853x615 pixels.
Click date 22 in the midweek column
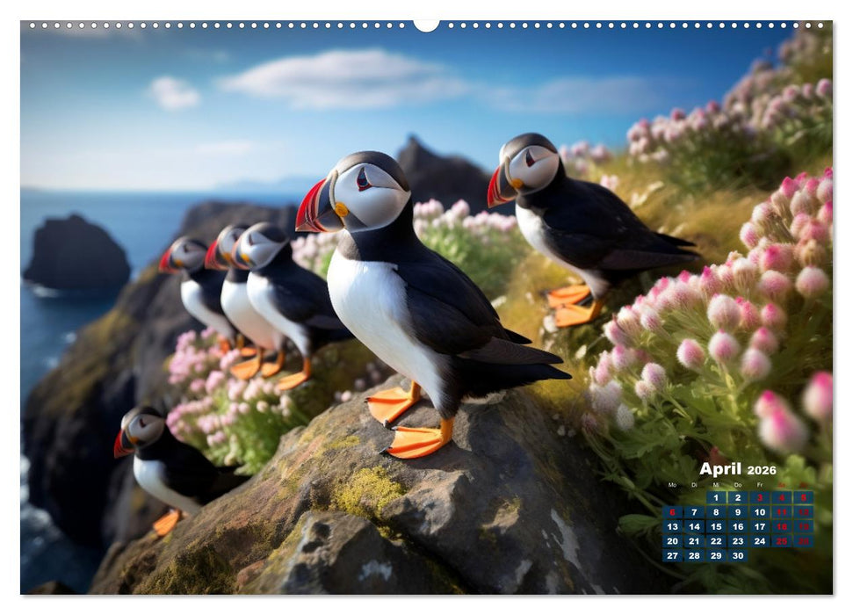716,541
